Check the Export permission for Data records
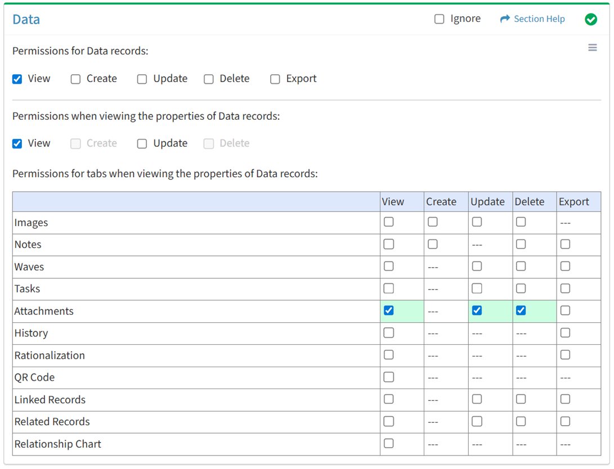This screenshot has height=469, width=614. pyautogui.click(x=275, y=79)
